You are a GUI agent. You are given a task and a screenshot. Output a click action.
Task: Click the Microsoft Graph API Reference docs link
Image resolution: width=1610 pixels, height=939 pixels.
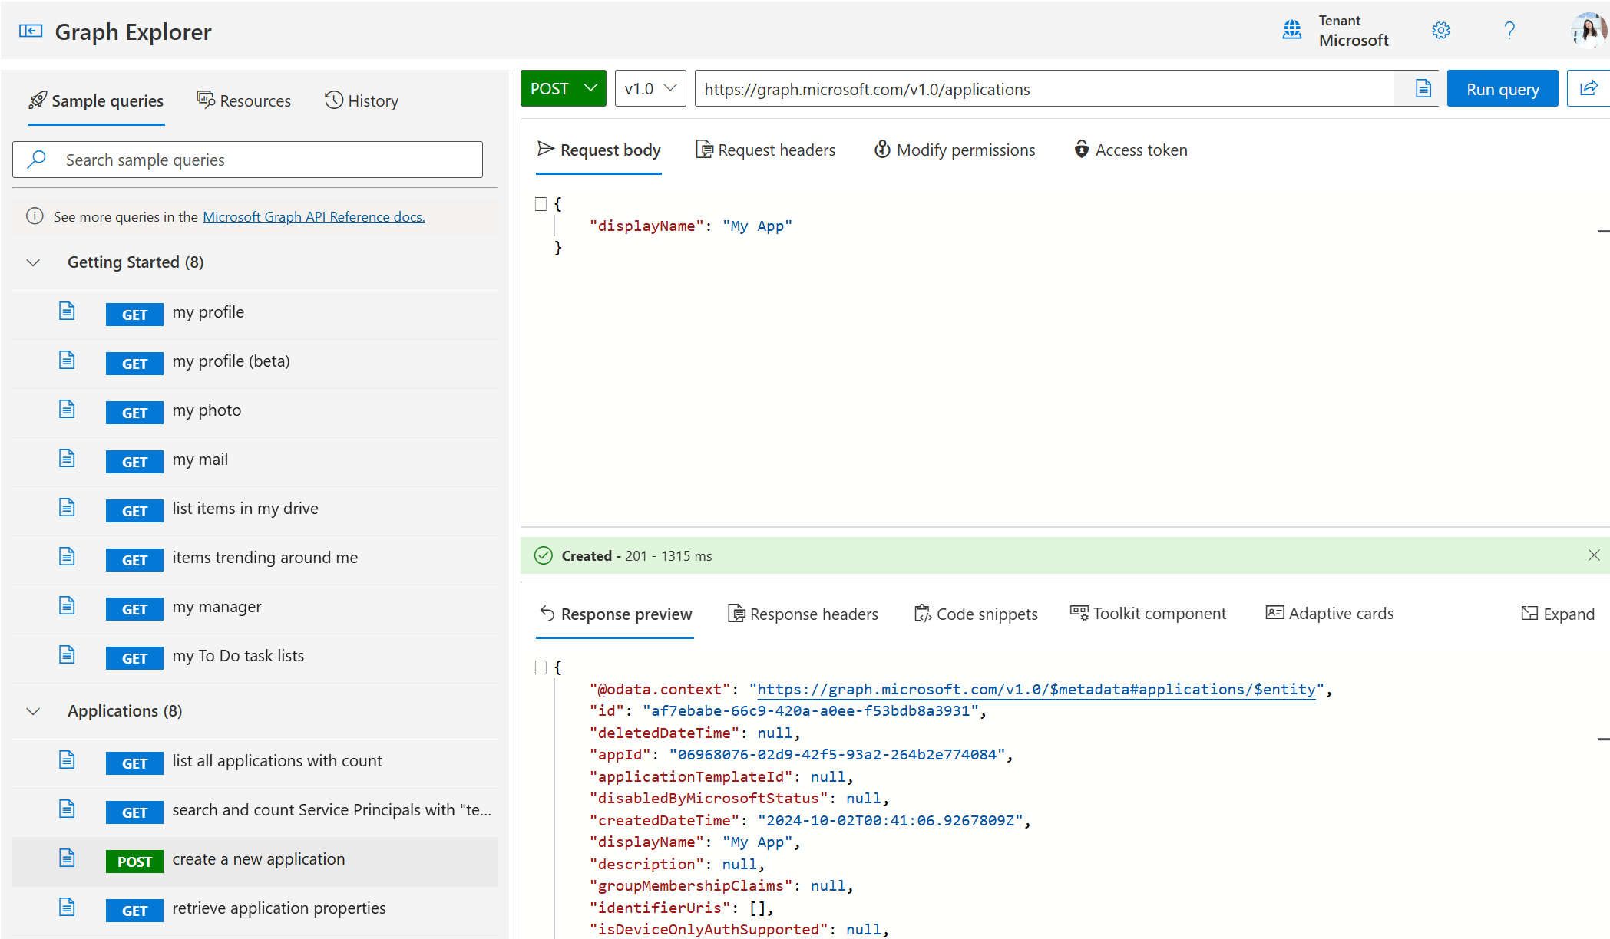[312, 216]
